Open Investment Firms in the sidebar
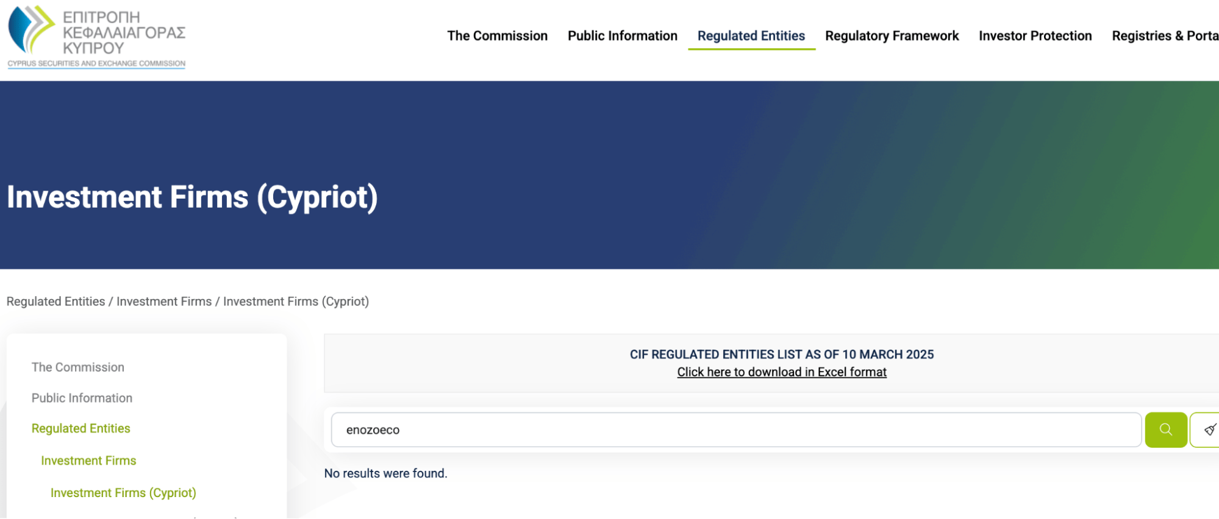The image size is (1219, 519). point(88,461)
